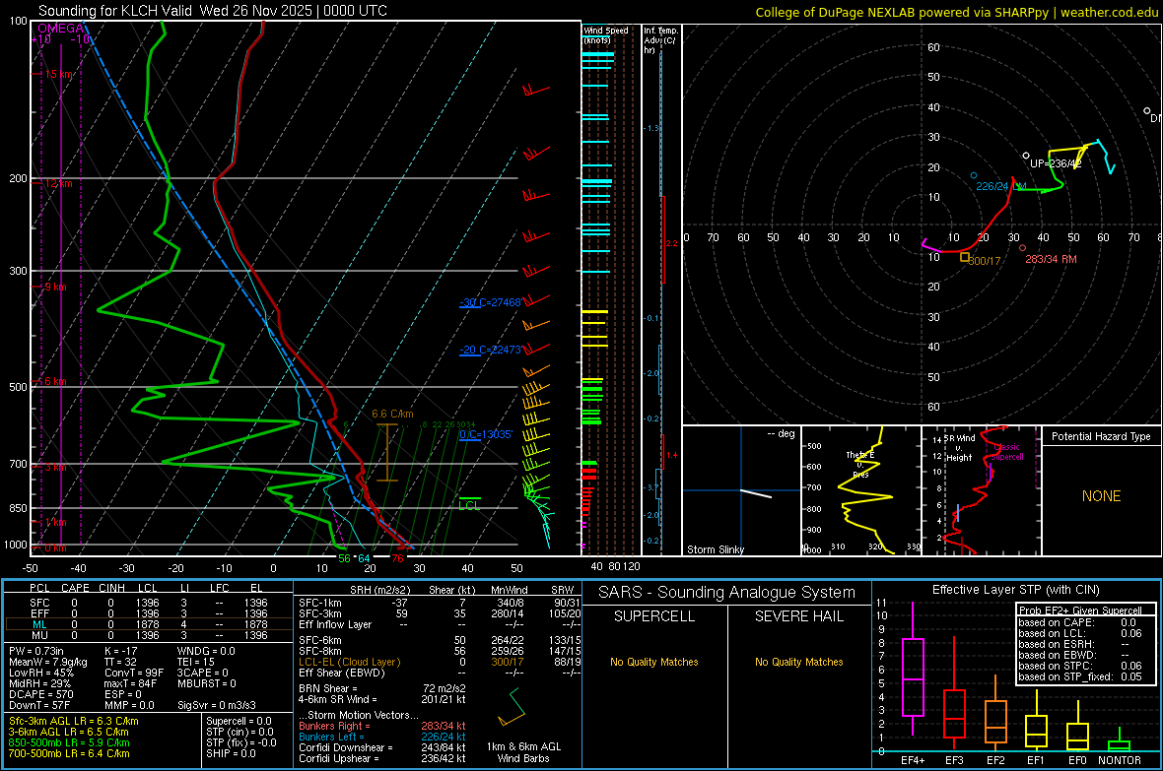Select the "SFC-1km" shear row label
The image size is (1163, 771).
(320, 603)
